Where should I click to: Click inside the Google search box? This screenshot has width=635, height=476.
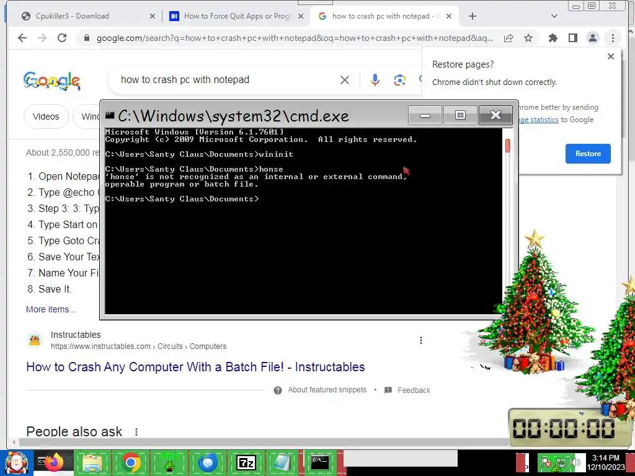click(x=227, y=80)
